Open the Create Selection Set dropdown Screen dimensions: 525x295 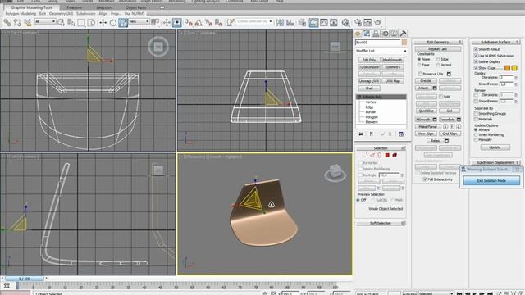254,22
